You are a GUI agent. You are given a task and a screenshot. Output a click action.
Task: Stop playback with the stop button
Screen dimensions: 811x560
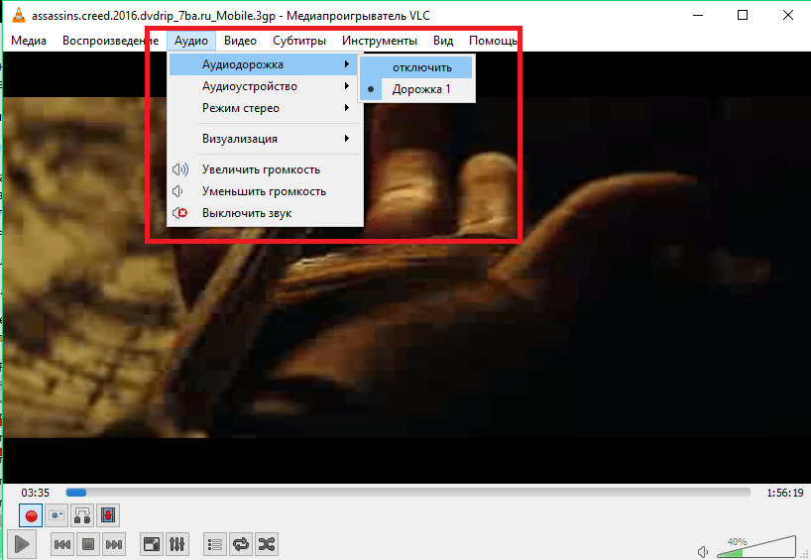click(x=87, y=544)
